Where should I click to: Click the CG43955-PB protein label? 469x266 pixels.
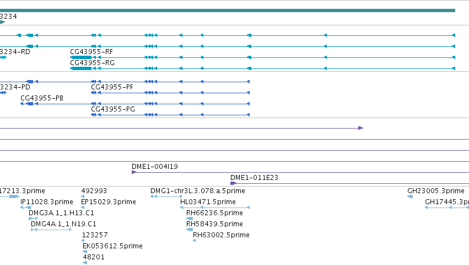pyautogui.click(x=42, y=98)
